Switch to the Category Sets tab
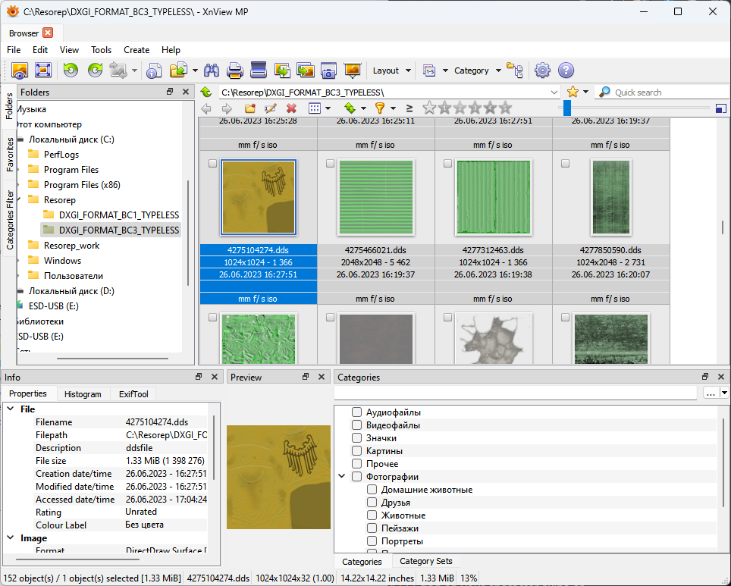 point(425,562)
